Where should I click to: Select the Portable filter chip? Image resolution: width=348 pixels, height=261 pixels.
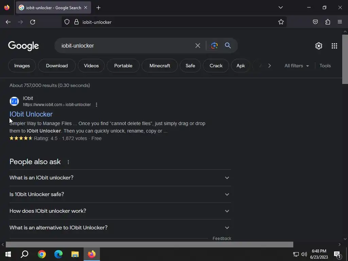(123, 66)
